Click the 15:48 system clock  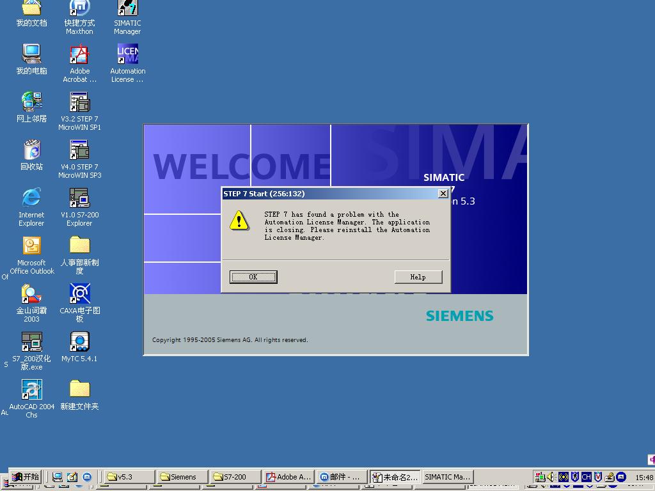[x=644, y=477]
